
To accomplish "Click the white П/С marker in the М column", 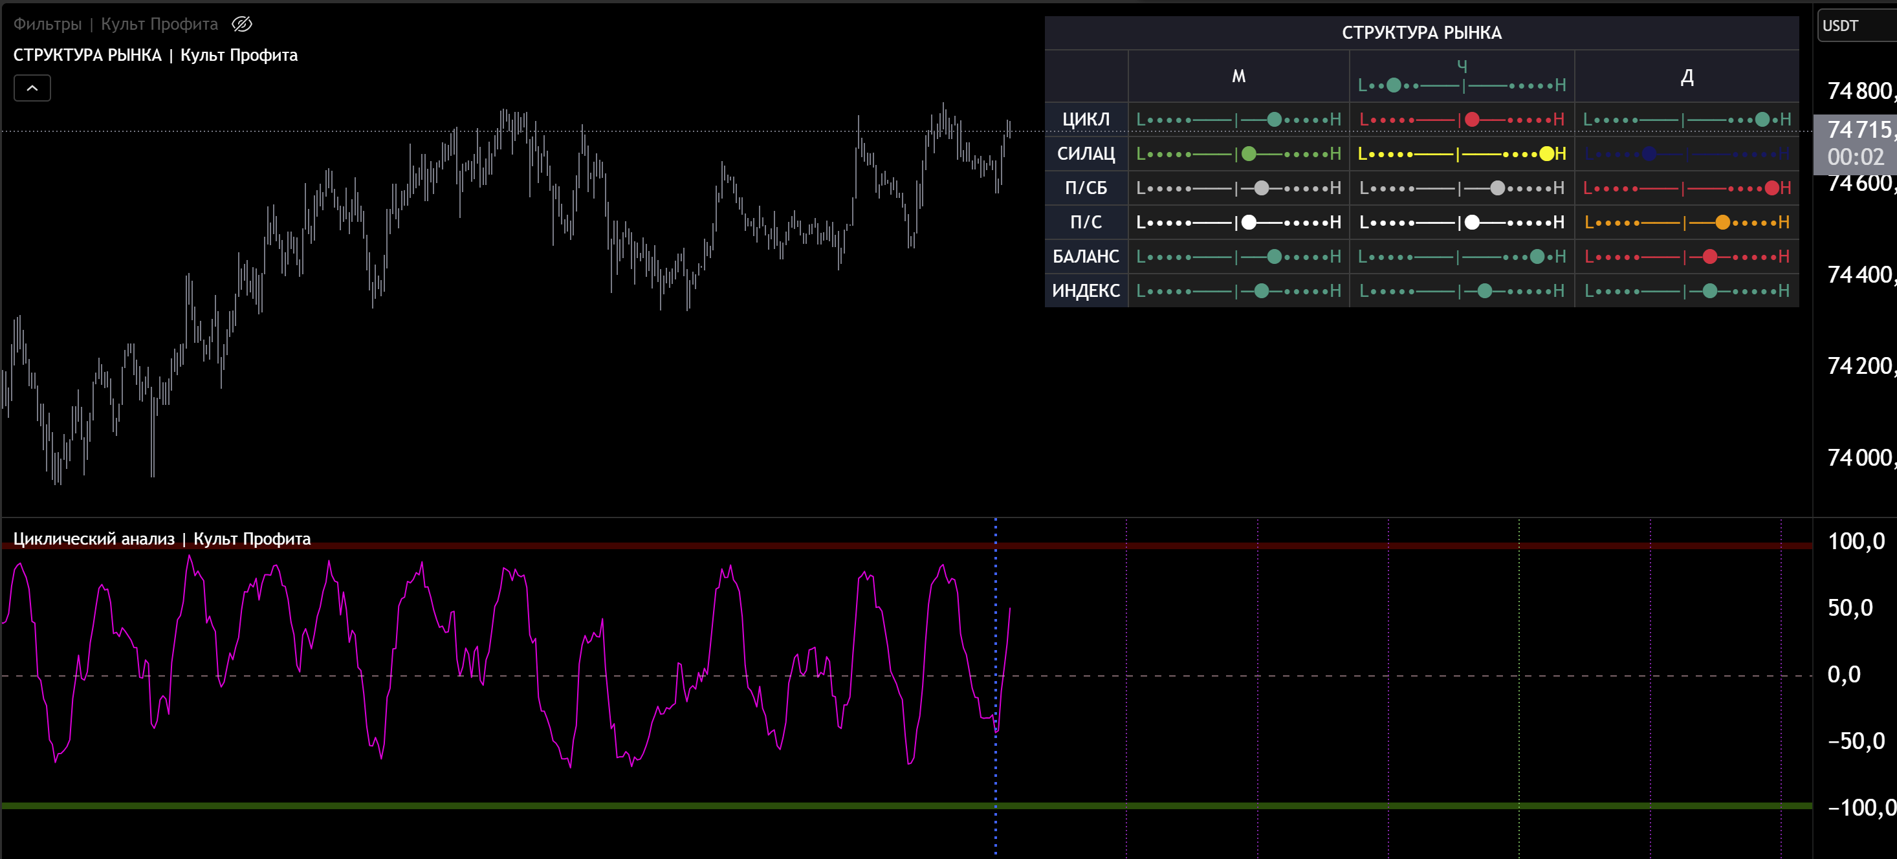I will pos(1248,223).
